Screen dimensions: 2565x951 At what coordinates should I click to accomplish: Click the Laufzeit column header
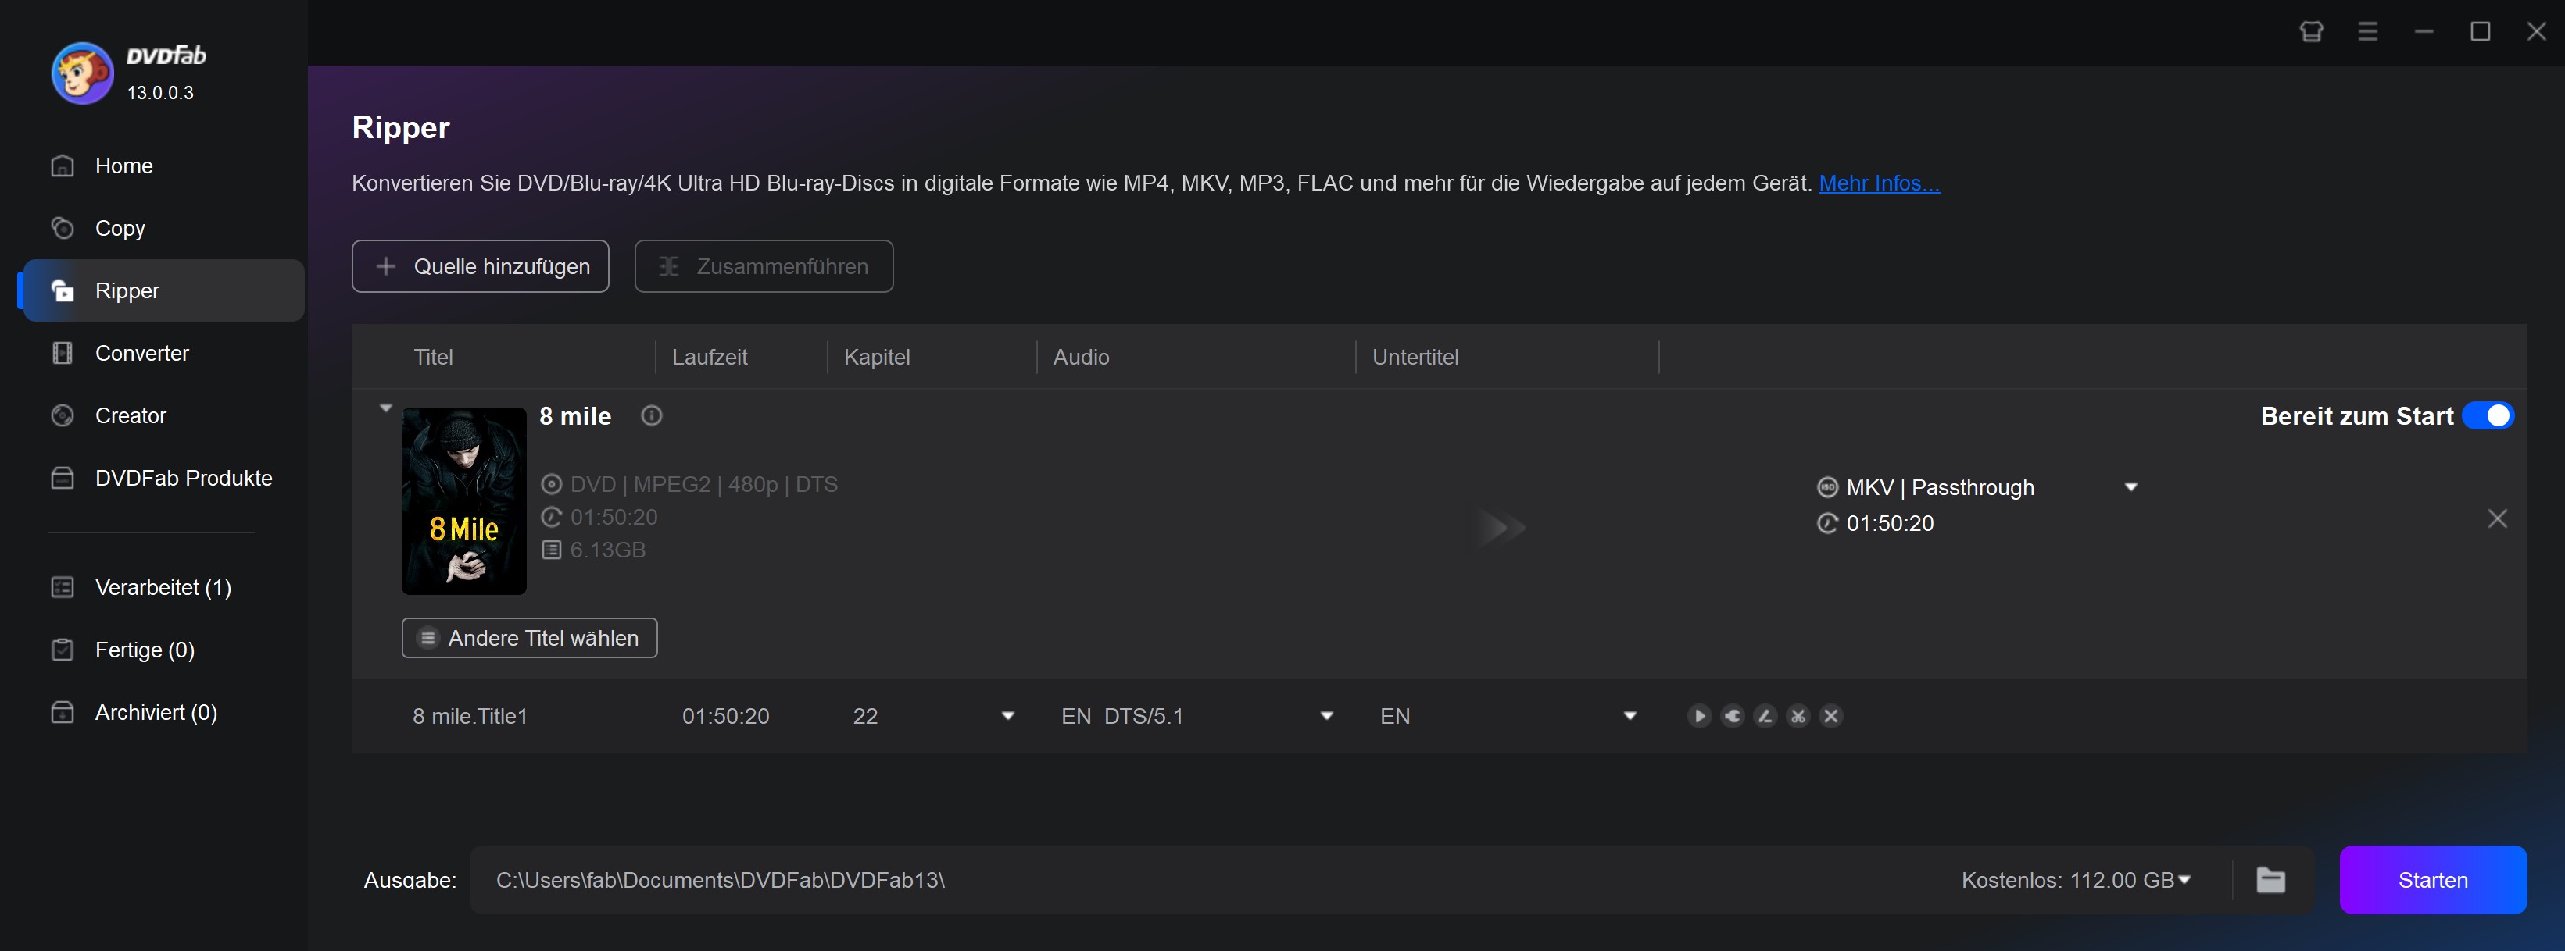point(709,357)
